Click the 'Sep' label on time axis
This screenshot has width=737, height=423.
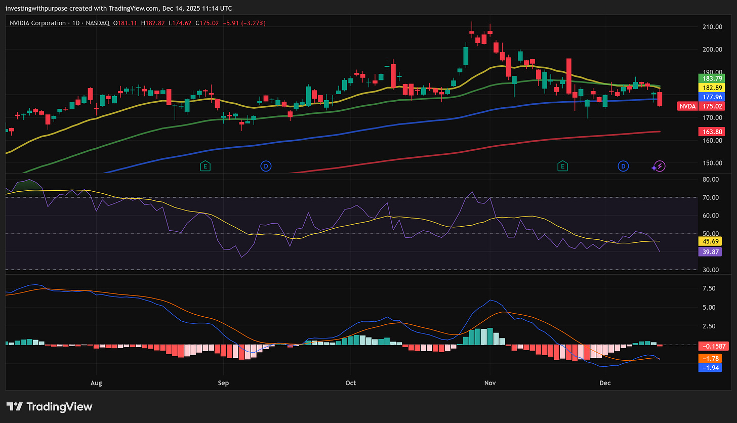223,383
